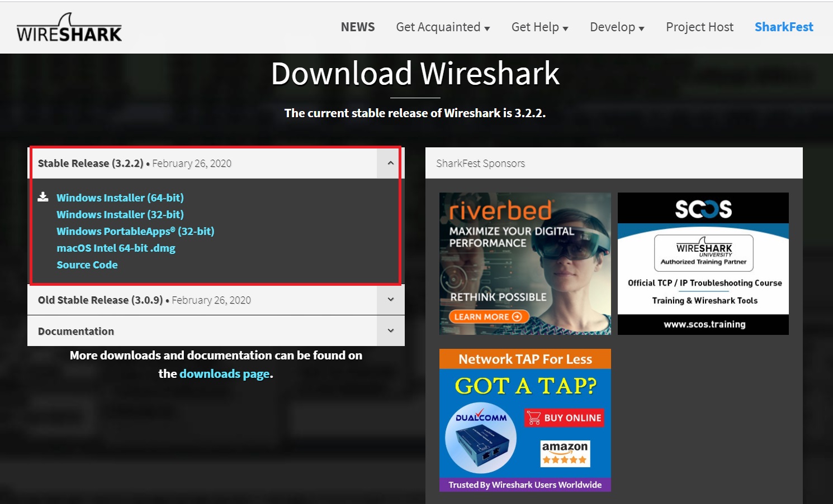Open the Network TAP For Less banner
Image resolution: width=833 pixels, height=504 pixels.
coord(525,420)
